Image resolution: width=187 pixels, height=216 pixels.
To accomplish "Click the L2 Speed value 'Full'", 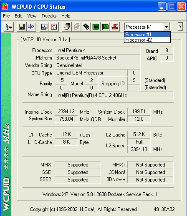I will (139, 142).
